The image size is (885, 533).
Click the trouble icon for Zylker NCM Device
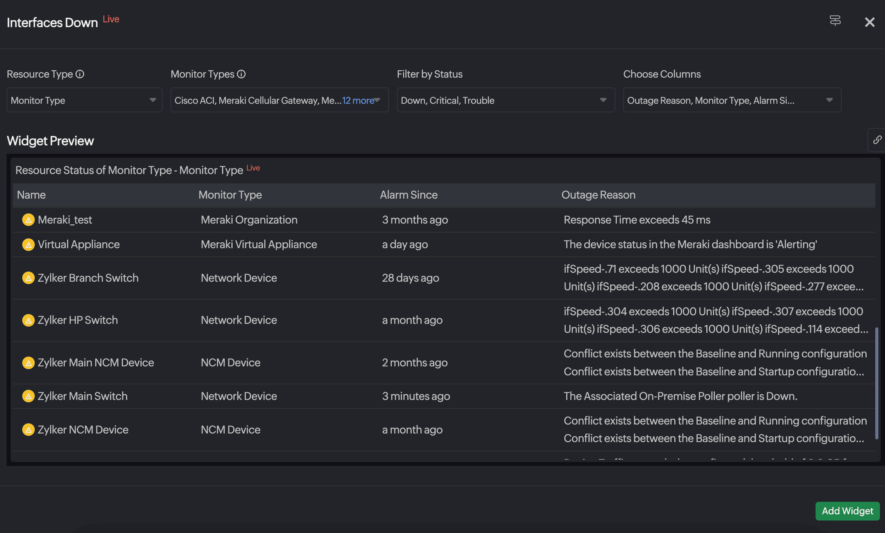pyautogui.click(x=28, y=430)
